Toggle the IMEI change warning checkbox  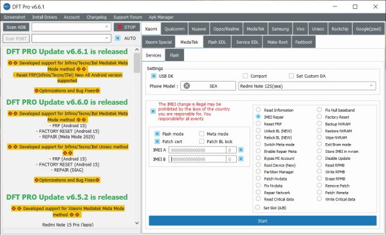click(153, 111)
